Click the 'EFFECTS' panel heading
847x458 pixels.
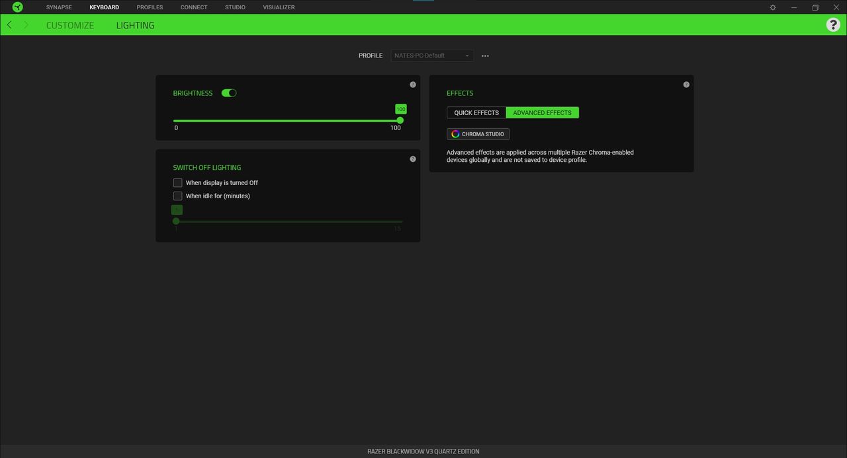pyautogui.click(x=460, y=93)
